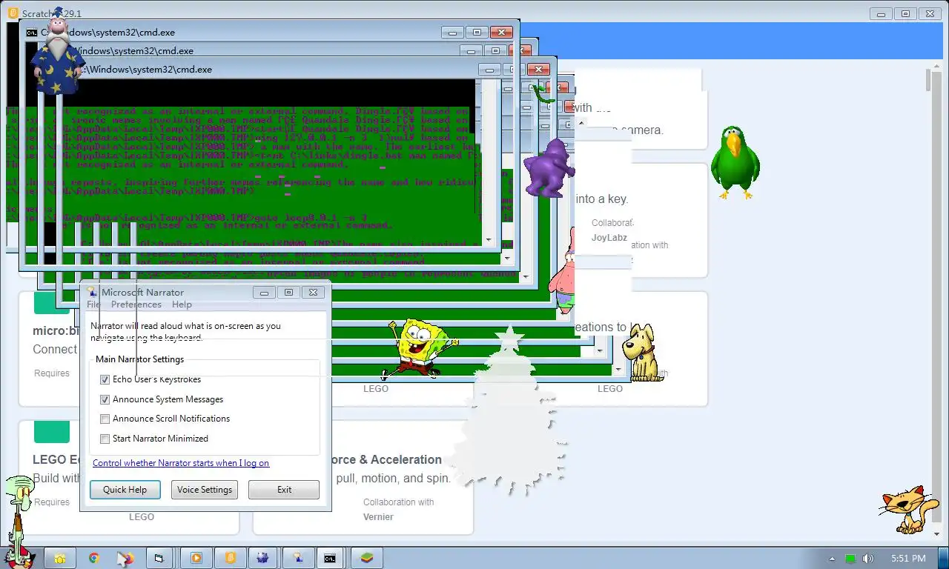949x569 pixels.
Task: Click the 'pull, motion, and spin.' text
Action: pos(393,479)
